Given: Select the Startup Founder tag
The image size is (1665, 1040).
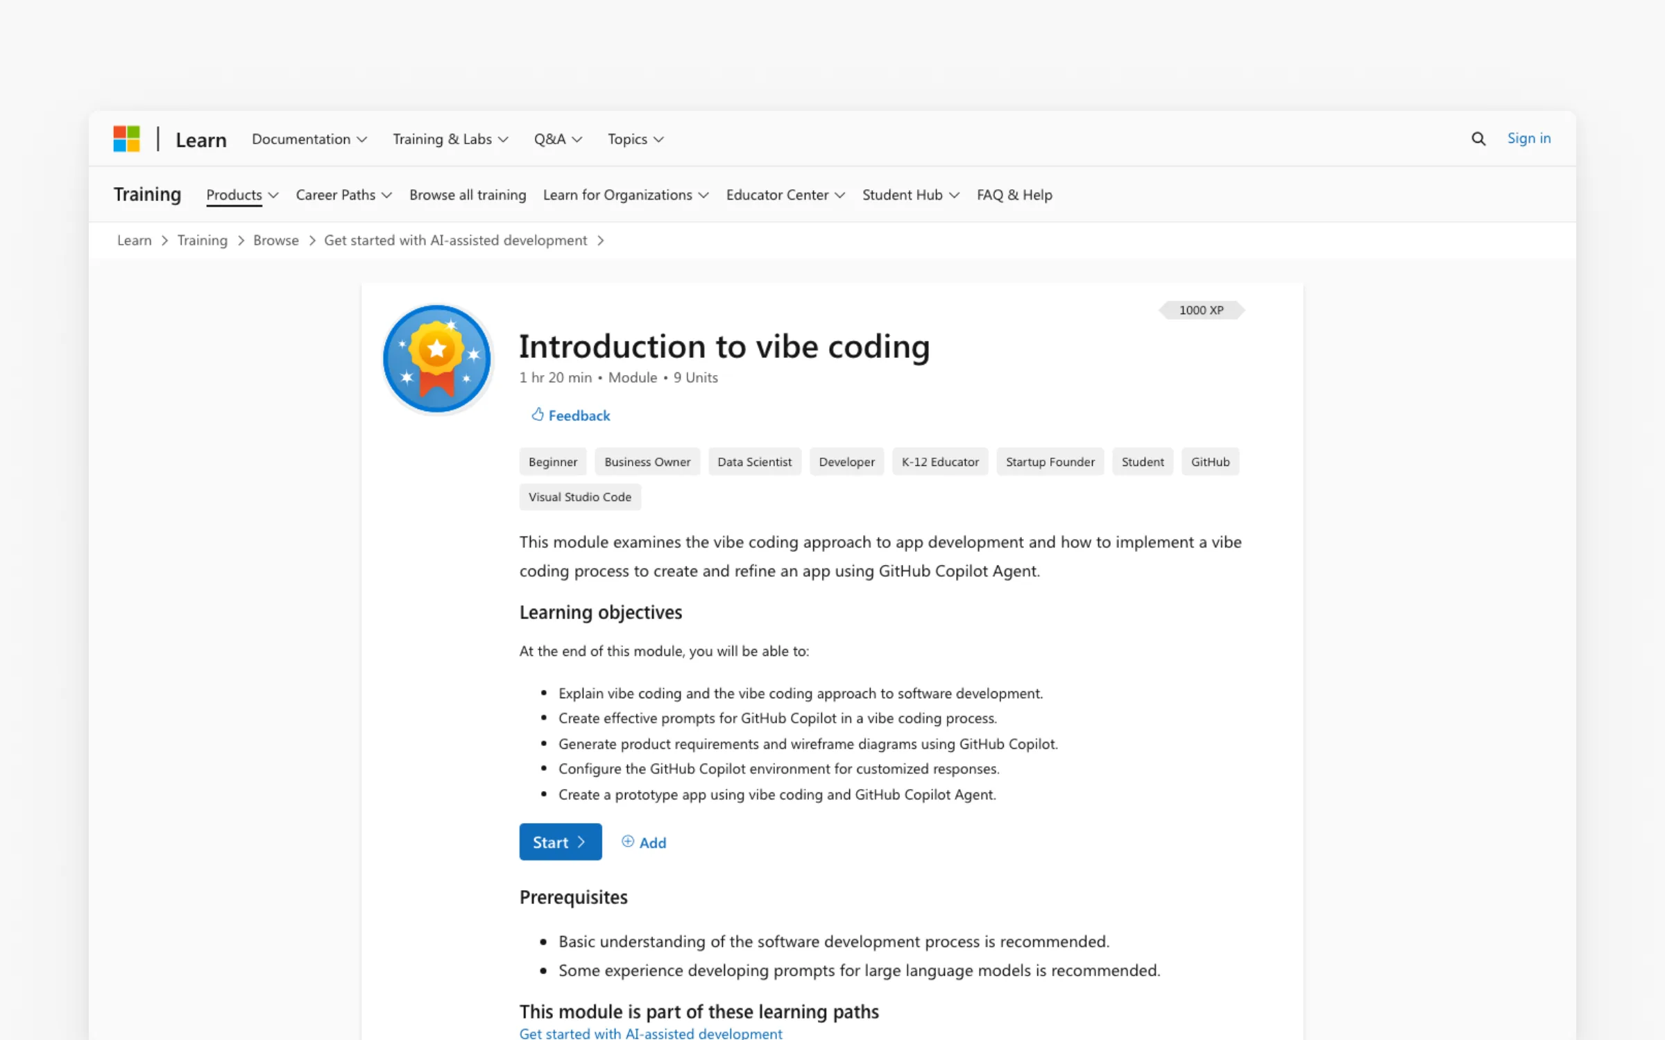Looking at the screenshot, I should coord(1050,462).
